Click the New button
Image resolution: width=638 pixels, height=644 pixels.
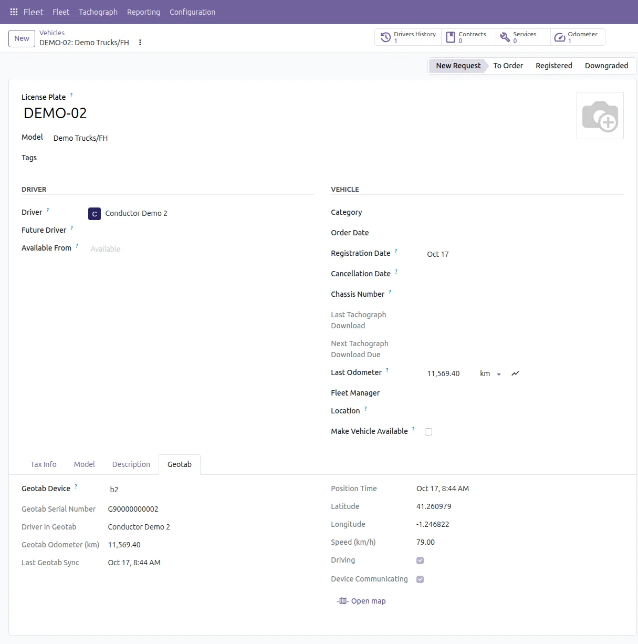pyautogui.click(x=22, y=38)
